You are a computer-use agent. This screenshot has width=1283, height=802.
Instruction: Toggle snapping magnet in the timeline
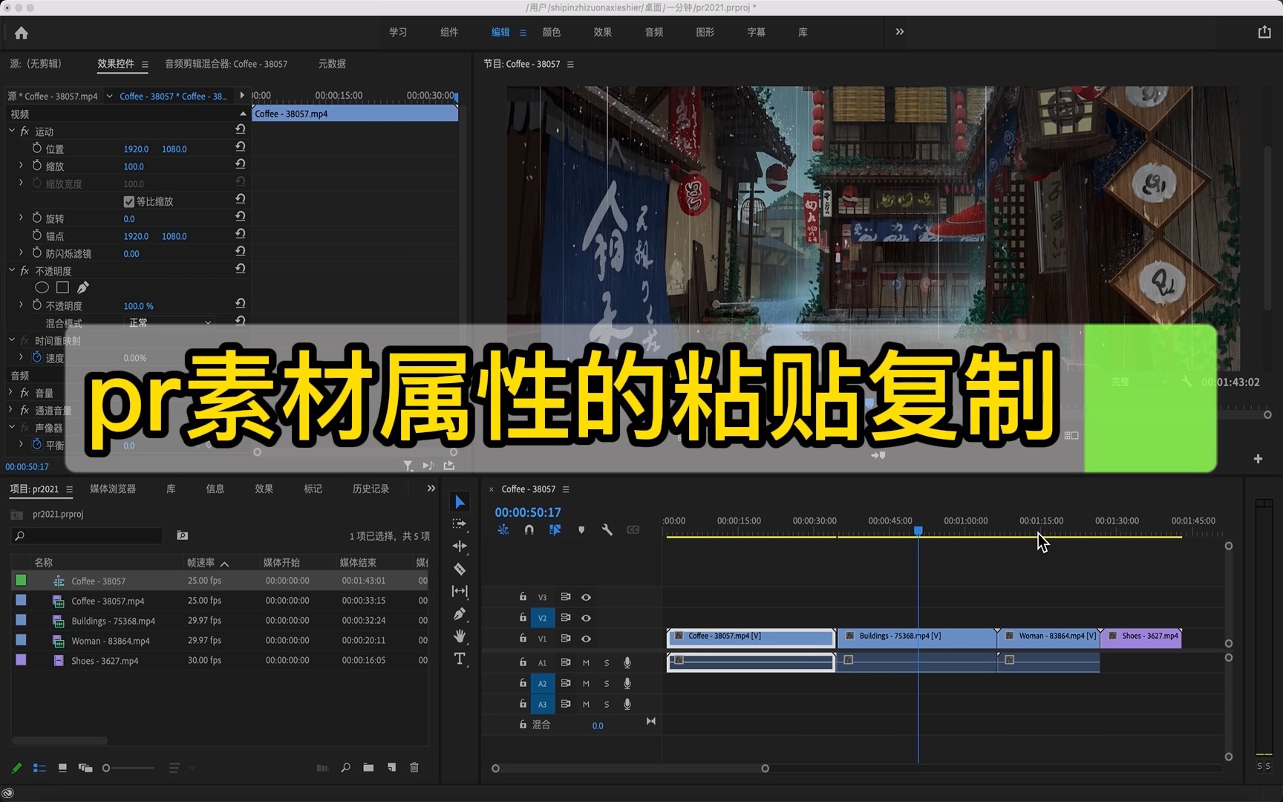click(x=529, y=529)
